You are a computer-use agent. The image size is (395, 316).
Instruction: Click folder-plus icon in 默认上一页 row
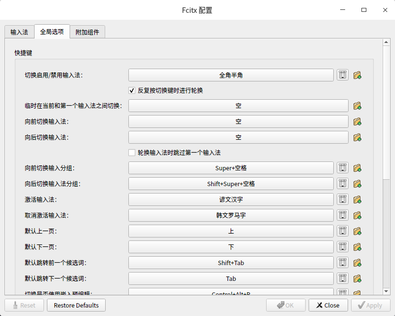(357, 231)
